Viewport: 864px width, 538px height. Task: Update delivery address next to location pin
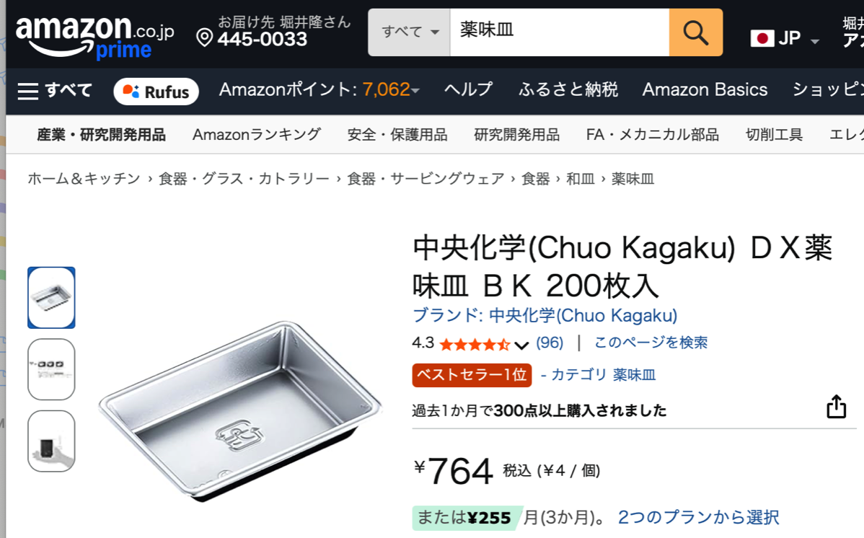274,32
